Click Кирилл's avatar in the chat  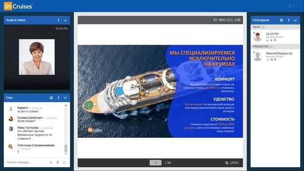(11, 109)
